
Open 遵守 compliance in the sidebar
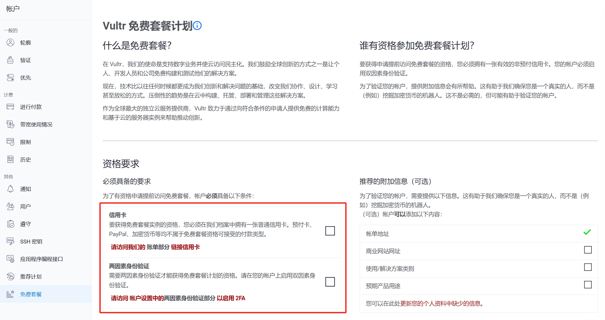(46, 224)
